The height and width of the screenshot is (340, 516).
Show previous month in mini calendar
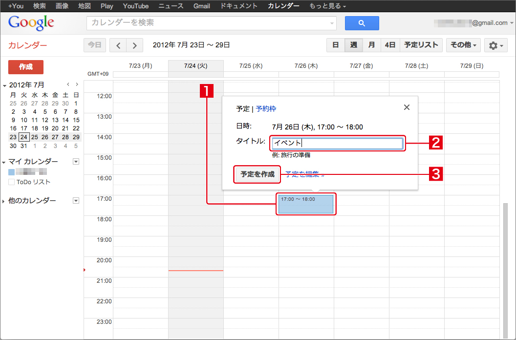coord(68,85)
